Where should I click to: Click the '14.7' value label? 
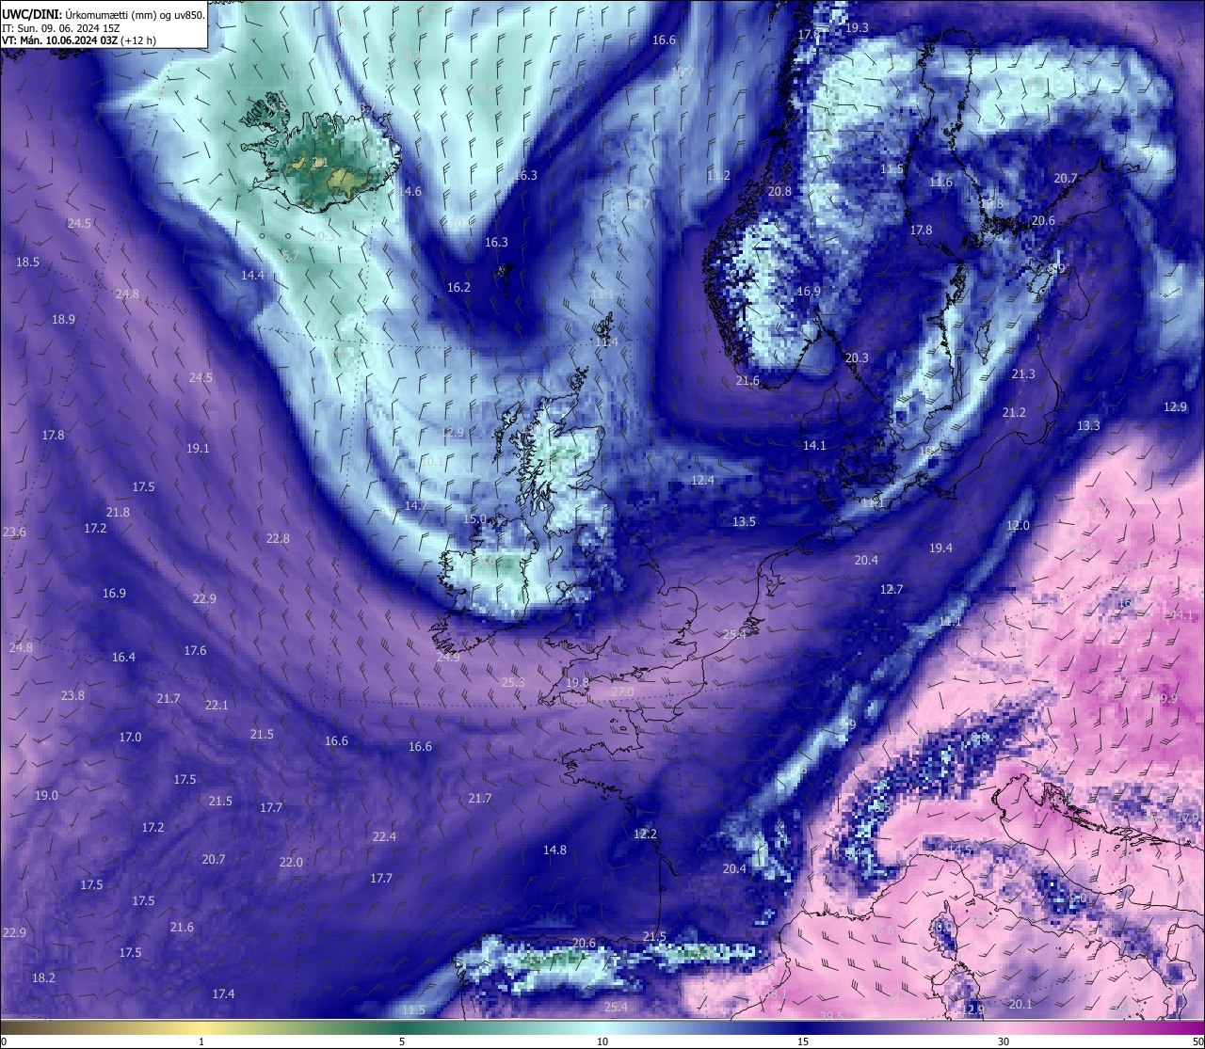[x=415, y=505]
